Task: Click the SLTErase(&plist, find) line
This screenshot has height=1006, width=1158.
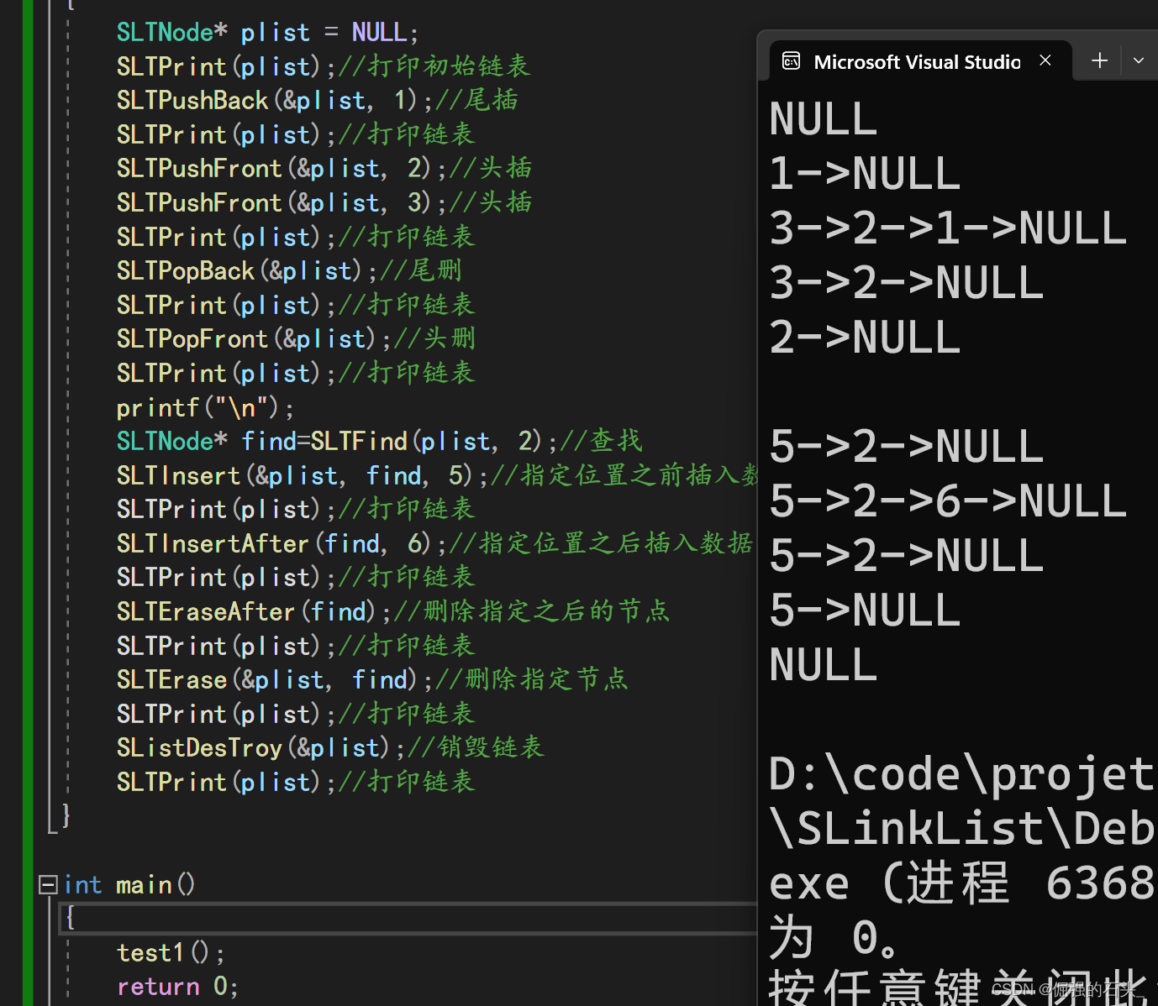Action: click(x=372, y=680)
